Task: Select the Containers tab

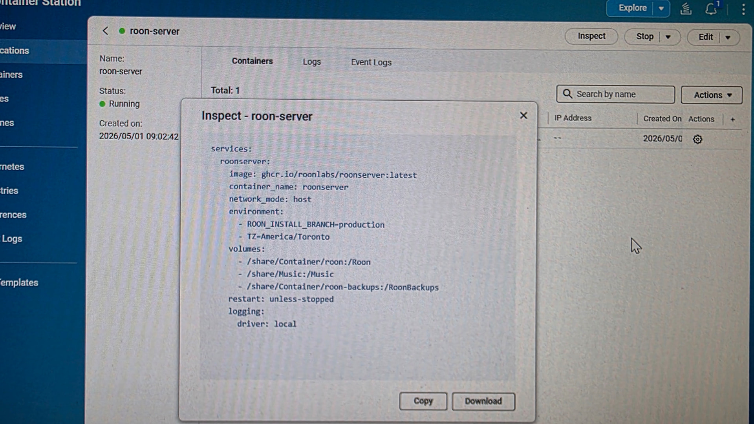Action: point(252,61)
